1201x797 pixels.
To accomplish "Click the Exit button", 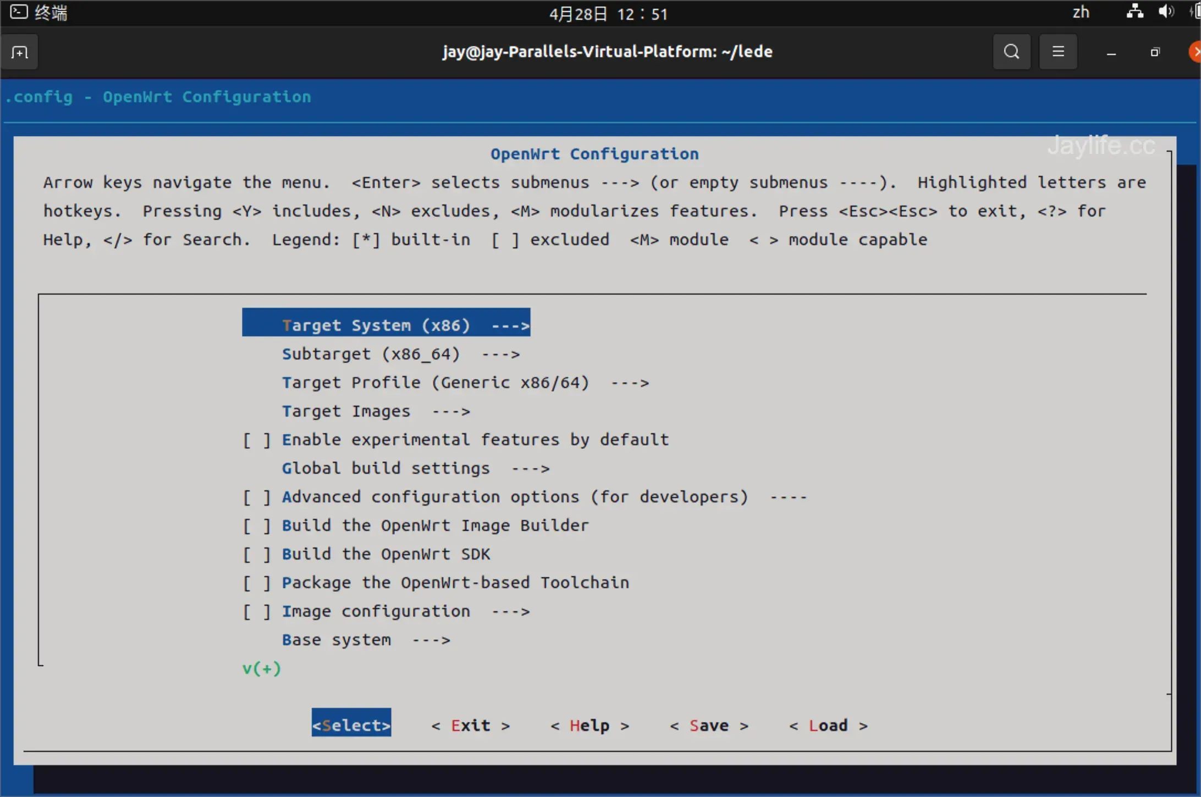I will 470,726.
